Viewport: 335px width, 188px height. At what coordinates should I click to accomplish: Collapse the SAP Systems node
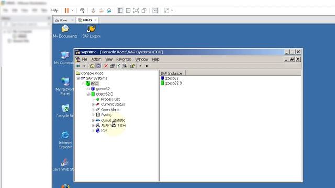click(x=78, y=78)
